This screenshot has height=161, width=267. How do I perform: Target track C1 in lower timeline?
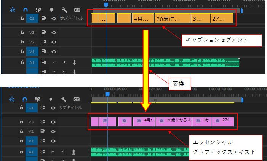coord(31,108)
